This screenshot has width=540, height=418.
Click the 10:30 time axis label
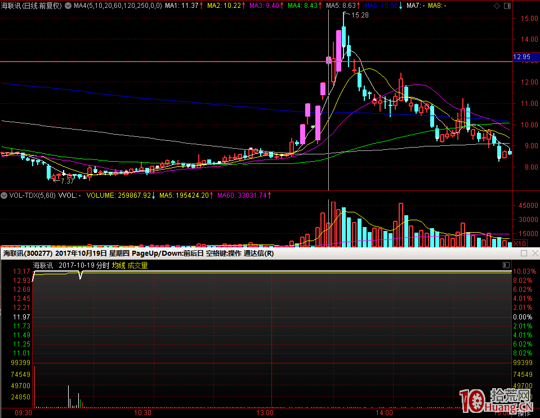(x=142, y=413)
